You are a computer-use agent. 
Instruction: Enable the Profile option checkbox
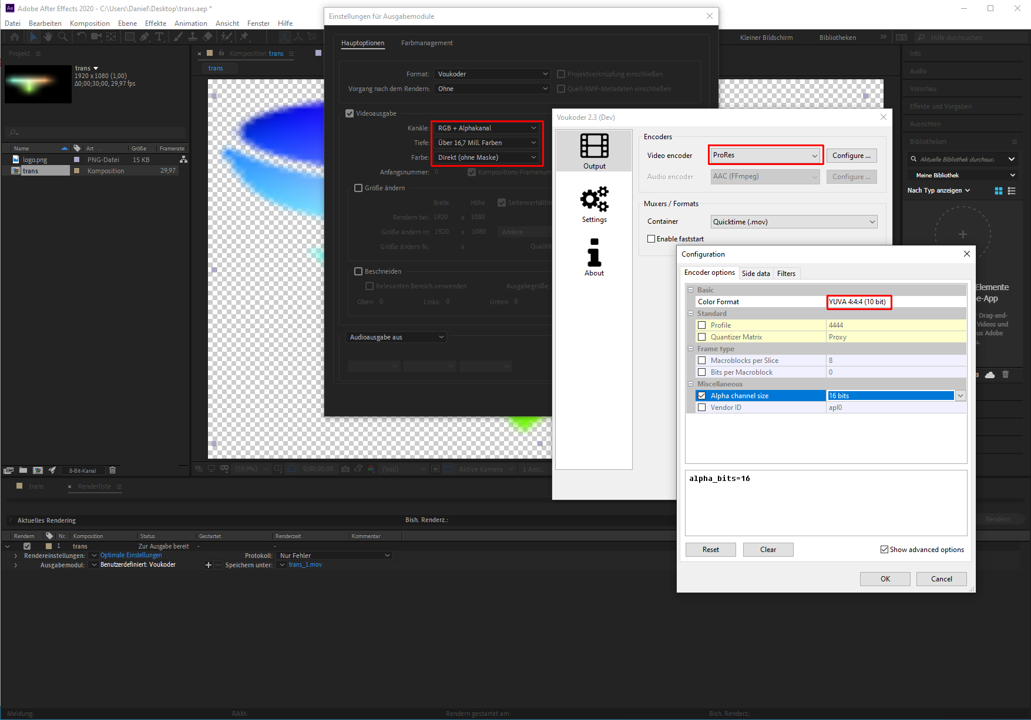[x=701, y=325]
